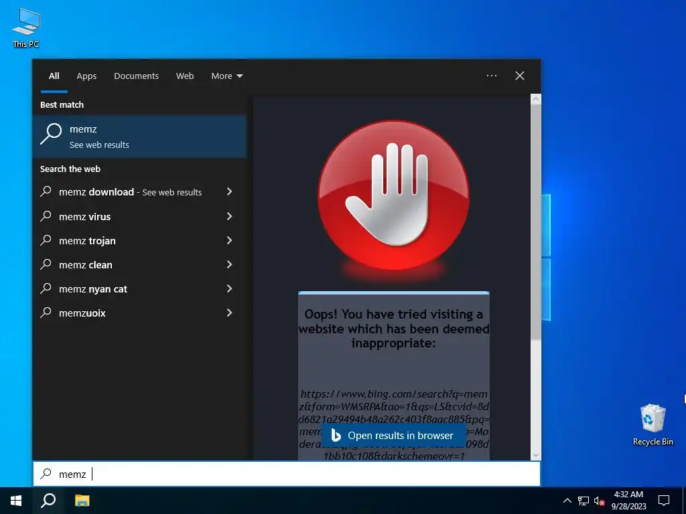Screen dimensions: 686x514
Task: Click the search box containing memz
Action: pos(287,474)
